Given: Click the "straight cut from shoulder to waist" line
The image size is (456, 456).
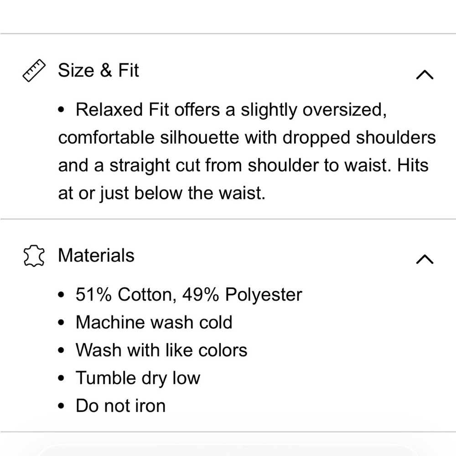Looking at the screenshot, I should (x=243, y=166).
